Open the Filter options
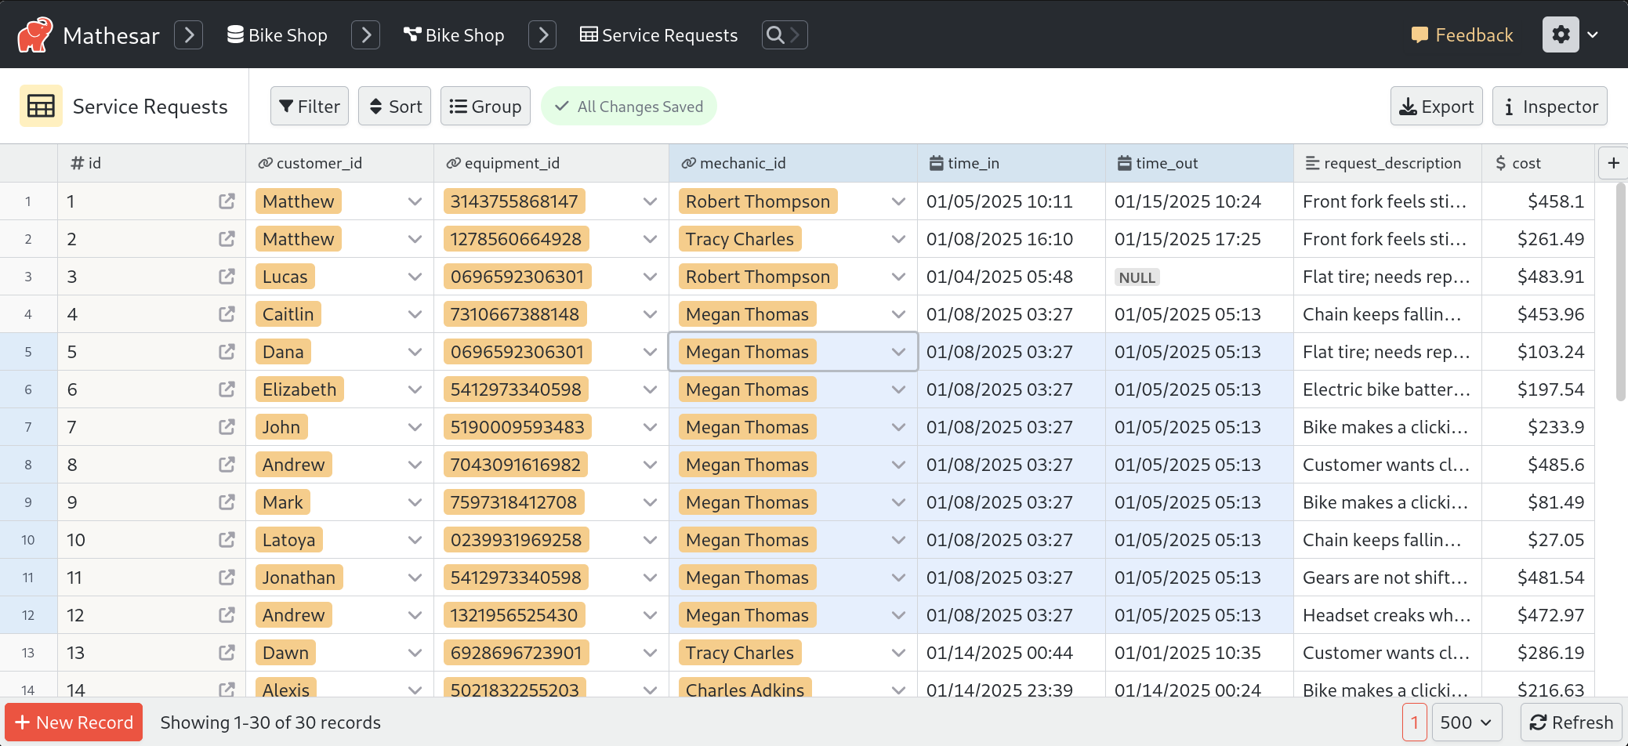Viewport: 1628px width, 746px height. pyautogui.click(x=310, y=107)
